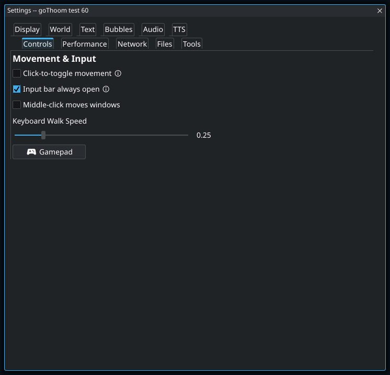The image size is (390, 375).
Task: Select the Controls tab
Action: click(38, 44)
